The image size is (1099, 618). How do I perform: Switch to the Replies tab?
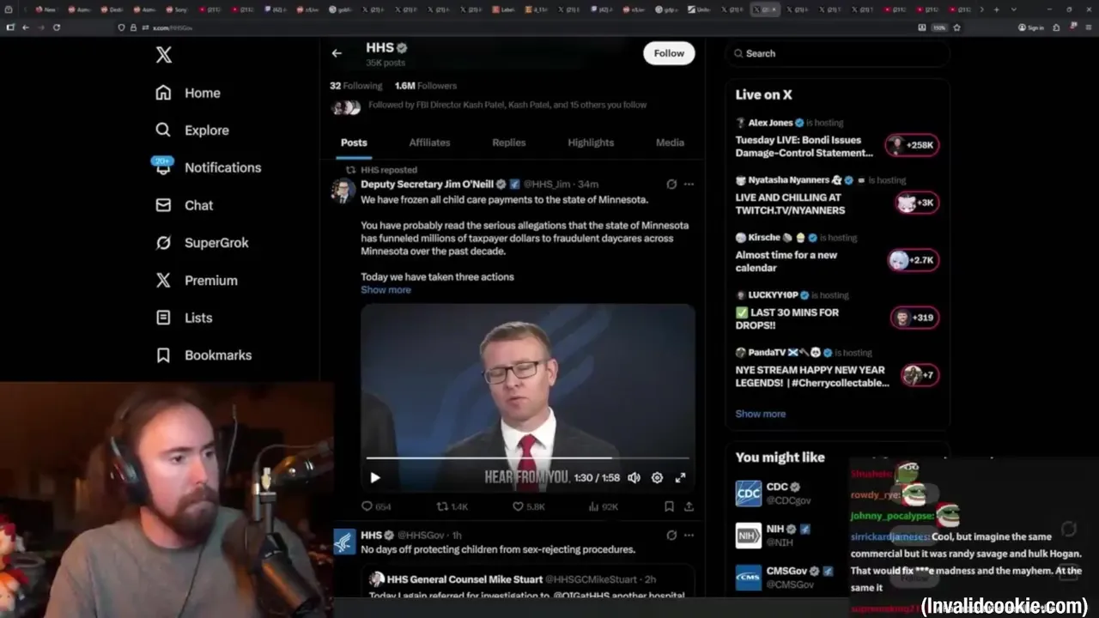click(508, 142)
